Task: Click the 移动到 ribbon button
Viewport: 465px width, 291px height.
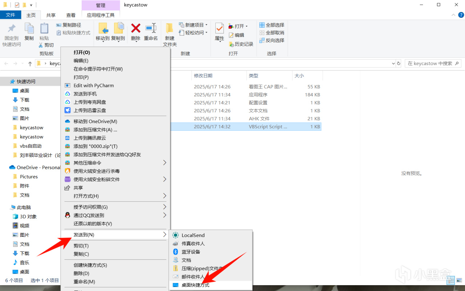Action: (x=103, y=32)
